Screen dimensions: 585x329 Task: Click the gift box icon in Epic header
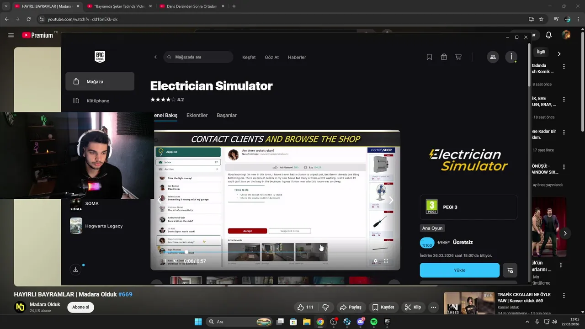(x=444, y=57)
